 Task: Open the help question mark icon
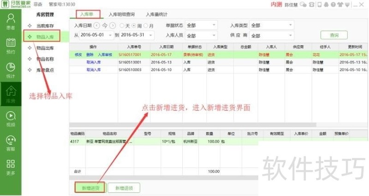(x=333, y=5)
